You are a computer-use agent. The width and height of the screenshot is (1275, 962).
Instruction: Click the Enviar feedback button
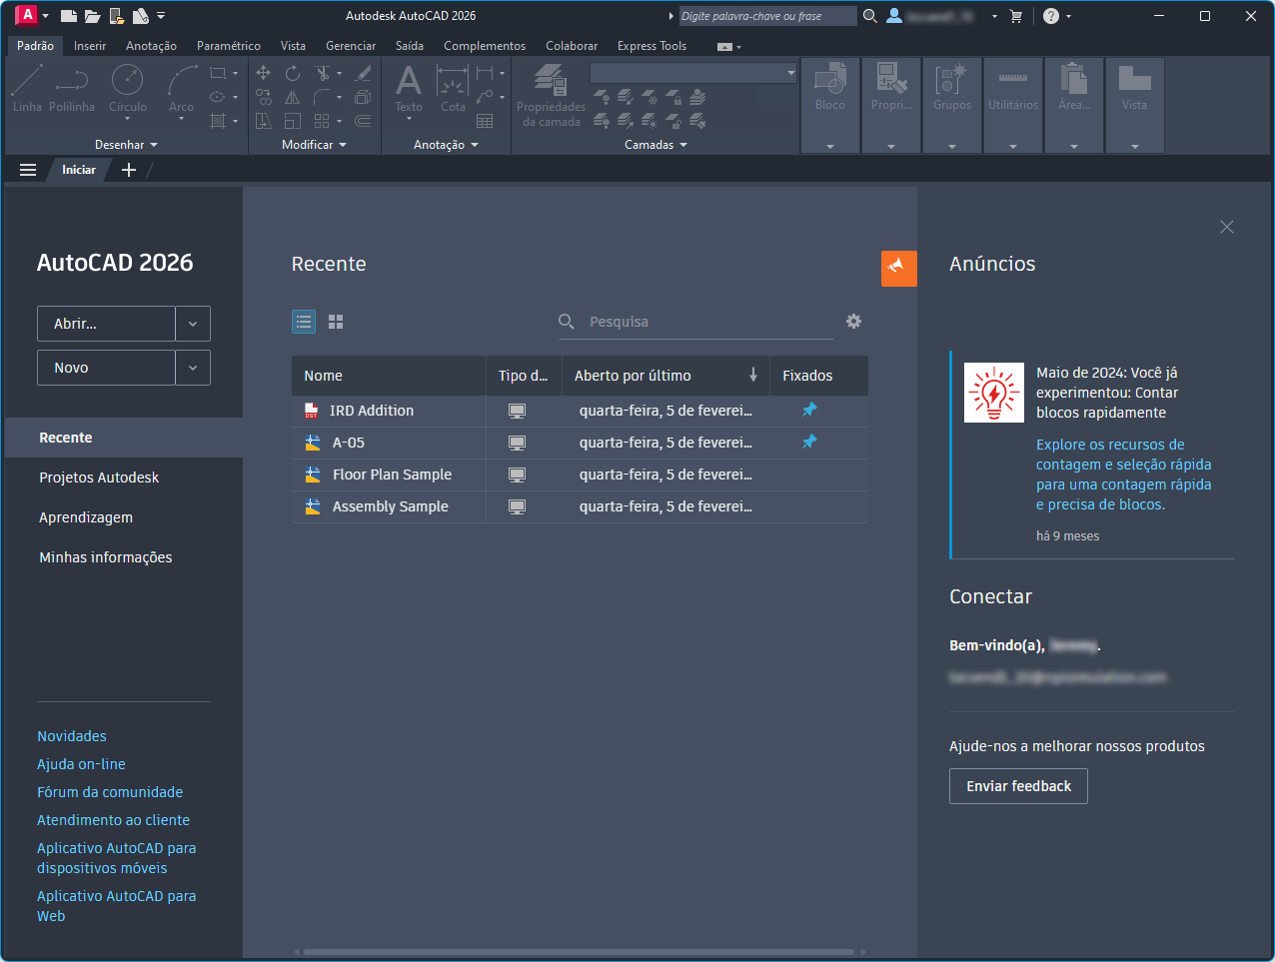click(x=1018, y=786)
